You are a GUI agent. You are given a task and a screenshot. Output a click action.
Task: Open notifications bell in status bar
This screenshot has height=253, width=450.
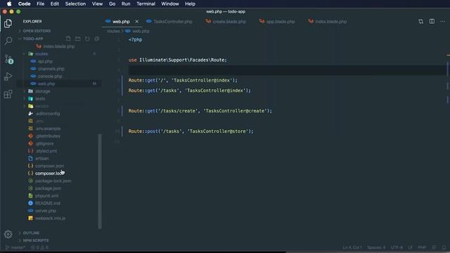coord(444,247)
